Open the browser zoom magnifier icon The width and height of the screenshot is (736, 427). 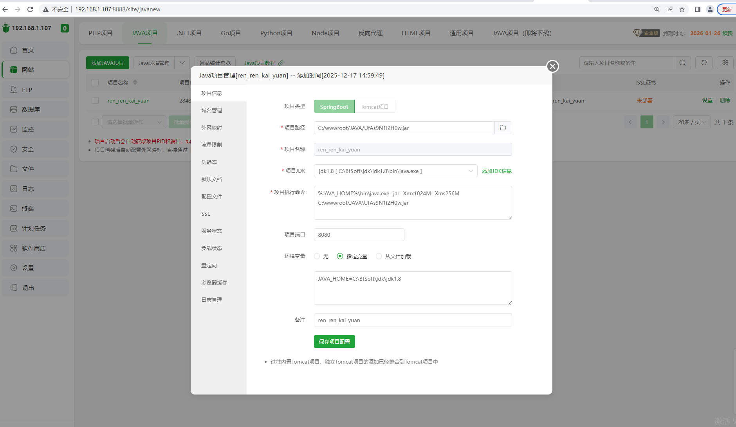point(657,9)
